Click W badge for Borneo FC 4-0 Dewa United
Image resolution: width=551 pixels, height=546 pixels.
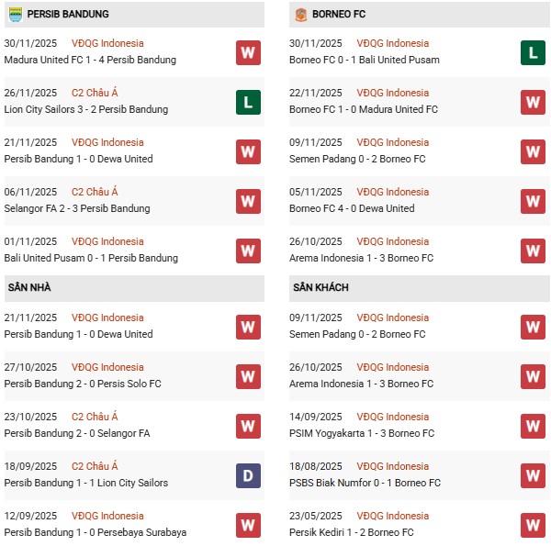coord(533,201)
